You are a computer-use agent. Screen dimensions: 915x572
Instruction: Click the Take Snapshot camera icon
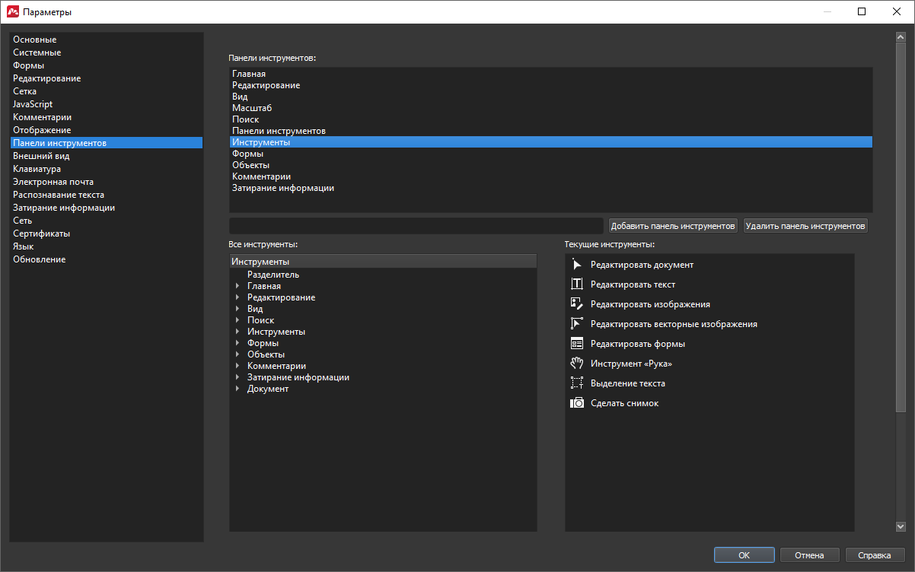pos(576,403)
